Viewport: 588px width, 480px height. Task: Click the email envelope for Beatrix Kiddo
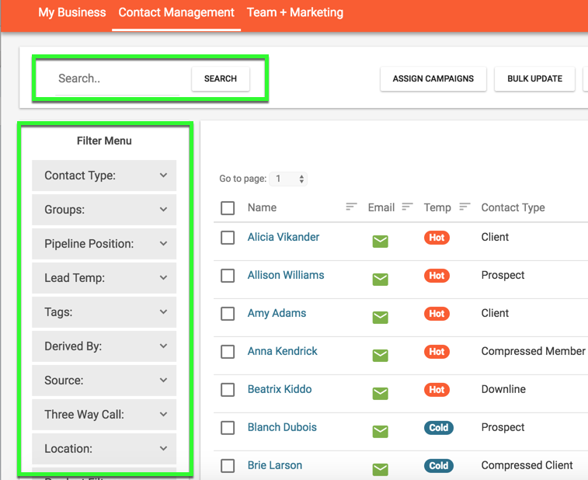(380, 394)
